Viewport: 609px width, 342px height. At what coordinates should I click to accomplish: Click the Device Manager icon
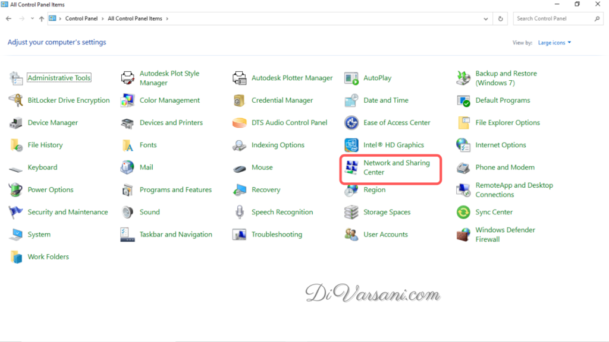pos(16,123)
